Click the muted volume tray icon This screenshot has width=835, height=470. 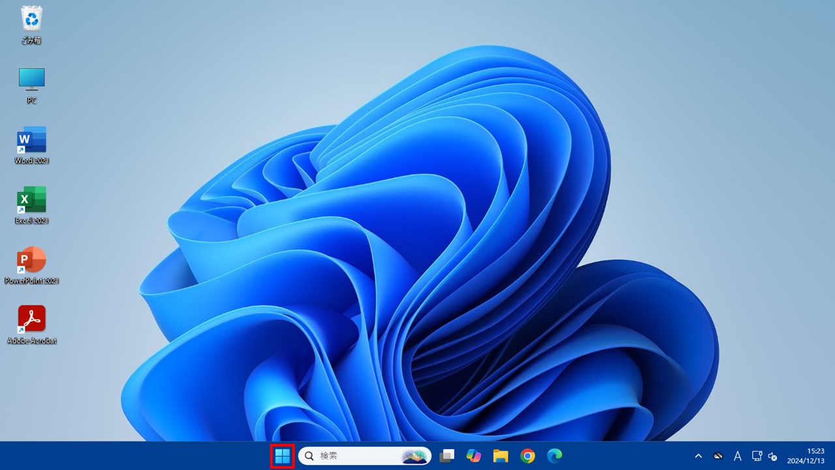pyautogui.click(x=773, y=456)
